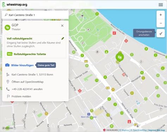Open yellow cluster 5 near Markusstraße
Image resolution: width=167 pixels, height=132 pixels.
point(47,114)
